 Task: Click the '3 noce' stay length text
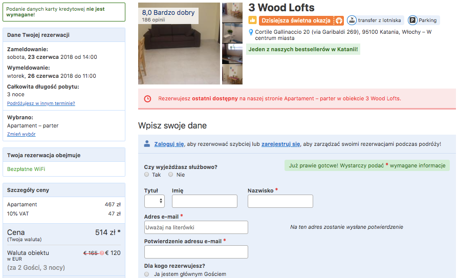[16, 94]
